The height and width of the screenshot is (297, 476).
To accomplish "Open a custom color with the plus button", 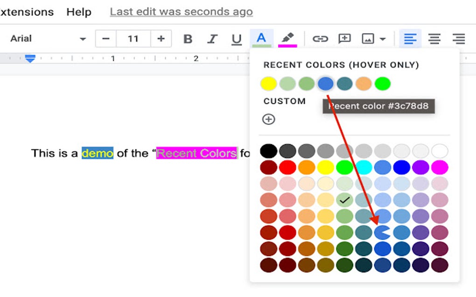I will (x=268, y=120).
